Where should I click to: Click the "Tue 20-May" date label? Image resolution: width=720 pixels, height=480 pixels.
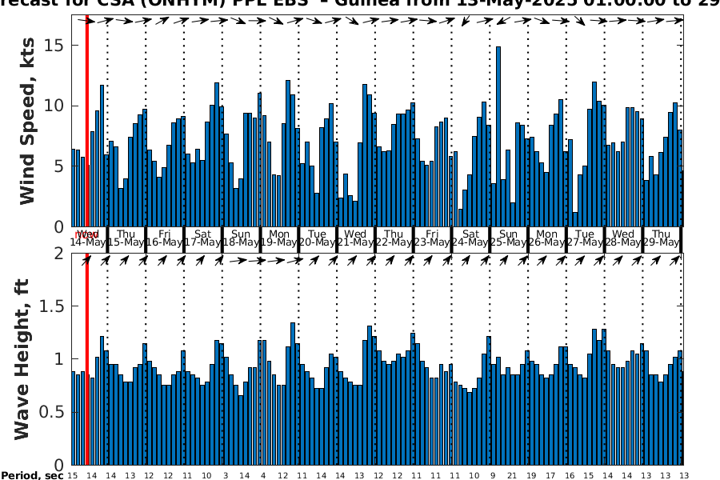click(318, 238)
